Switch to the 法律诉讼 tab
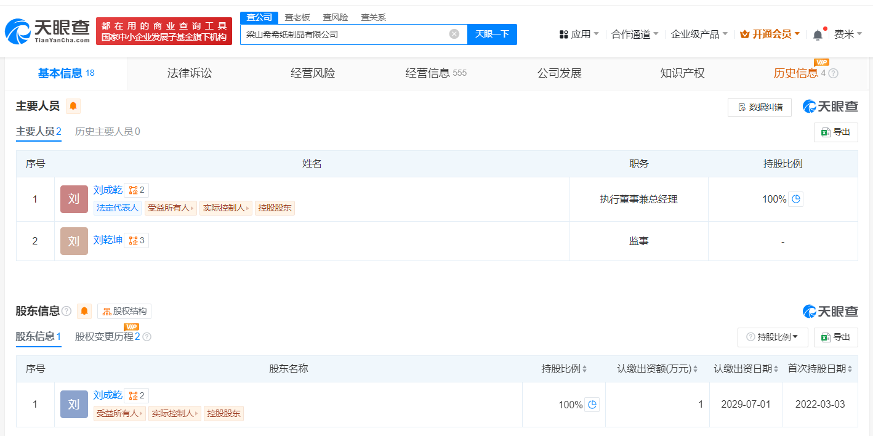873x436 pixels. [x=189, y=73]
